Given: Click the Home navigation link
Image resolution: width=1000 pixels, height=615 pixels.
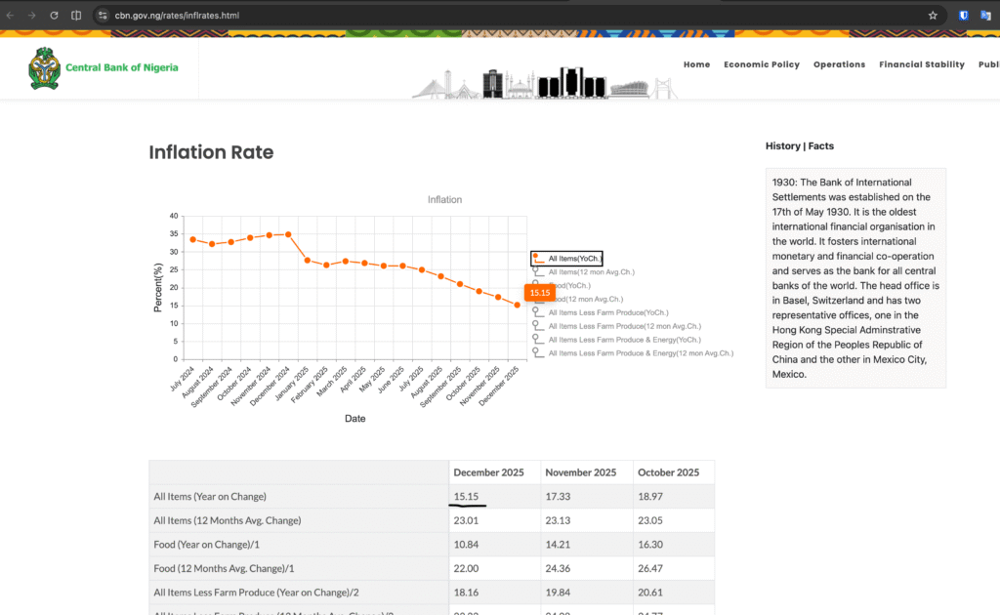Looking at the screenshot, I should (696, 64).
